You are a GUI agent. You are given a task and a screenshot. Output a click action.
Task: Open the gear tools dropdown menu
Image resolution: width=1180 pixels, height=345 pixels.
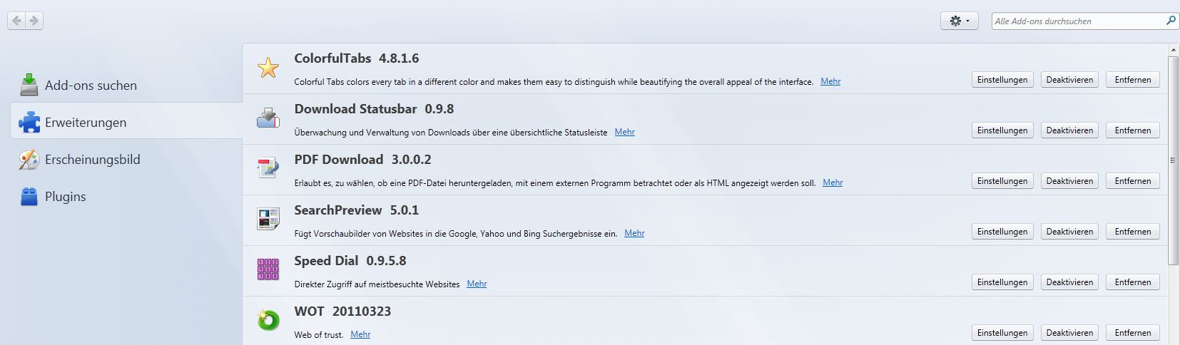[960, 21]
